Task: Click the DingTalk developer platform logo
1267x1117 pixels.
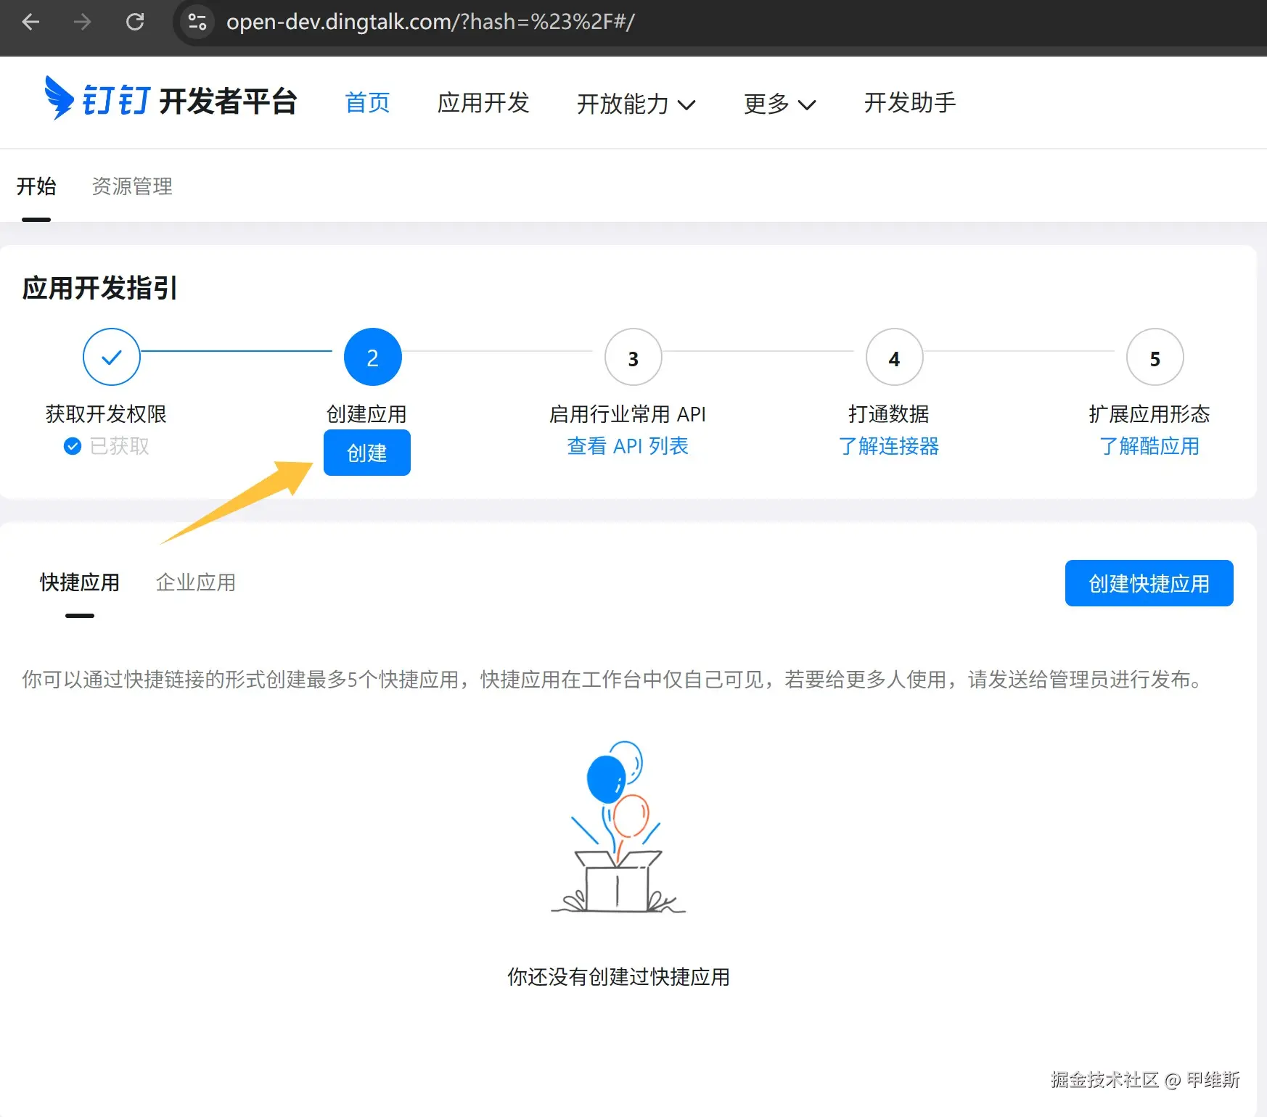Action: point(170,100)
